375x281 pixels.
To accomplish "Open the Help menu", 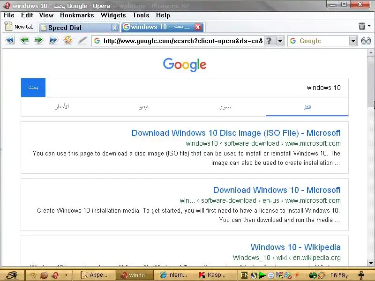I will tap(163, 15).
